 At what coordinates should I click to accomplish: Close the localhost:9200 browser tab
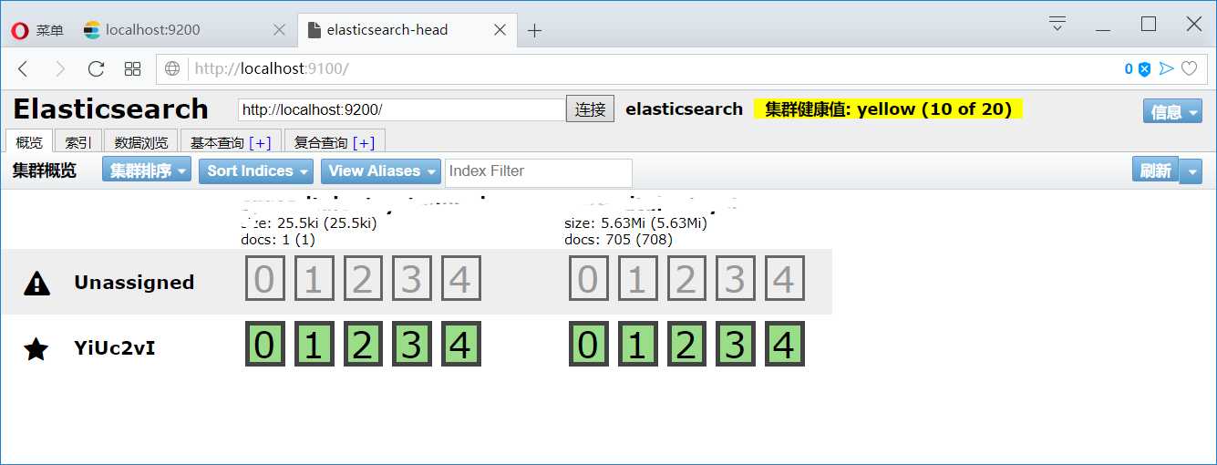280,30
